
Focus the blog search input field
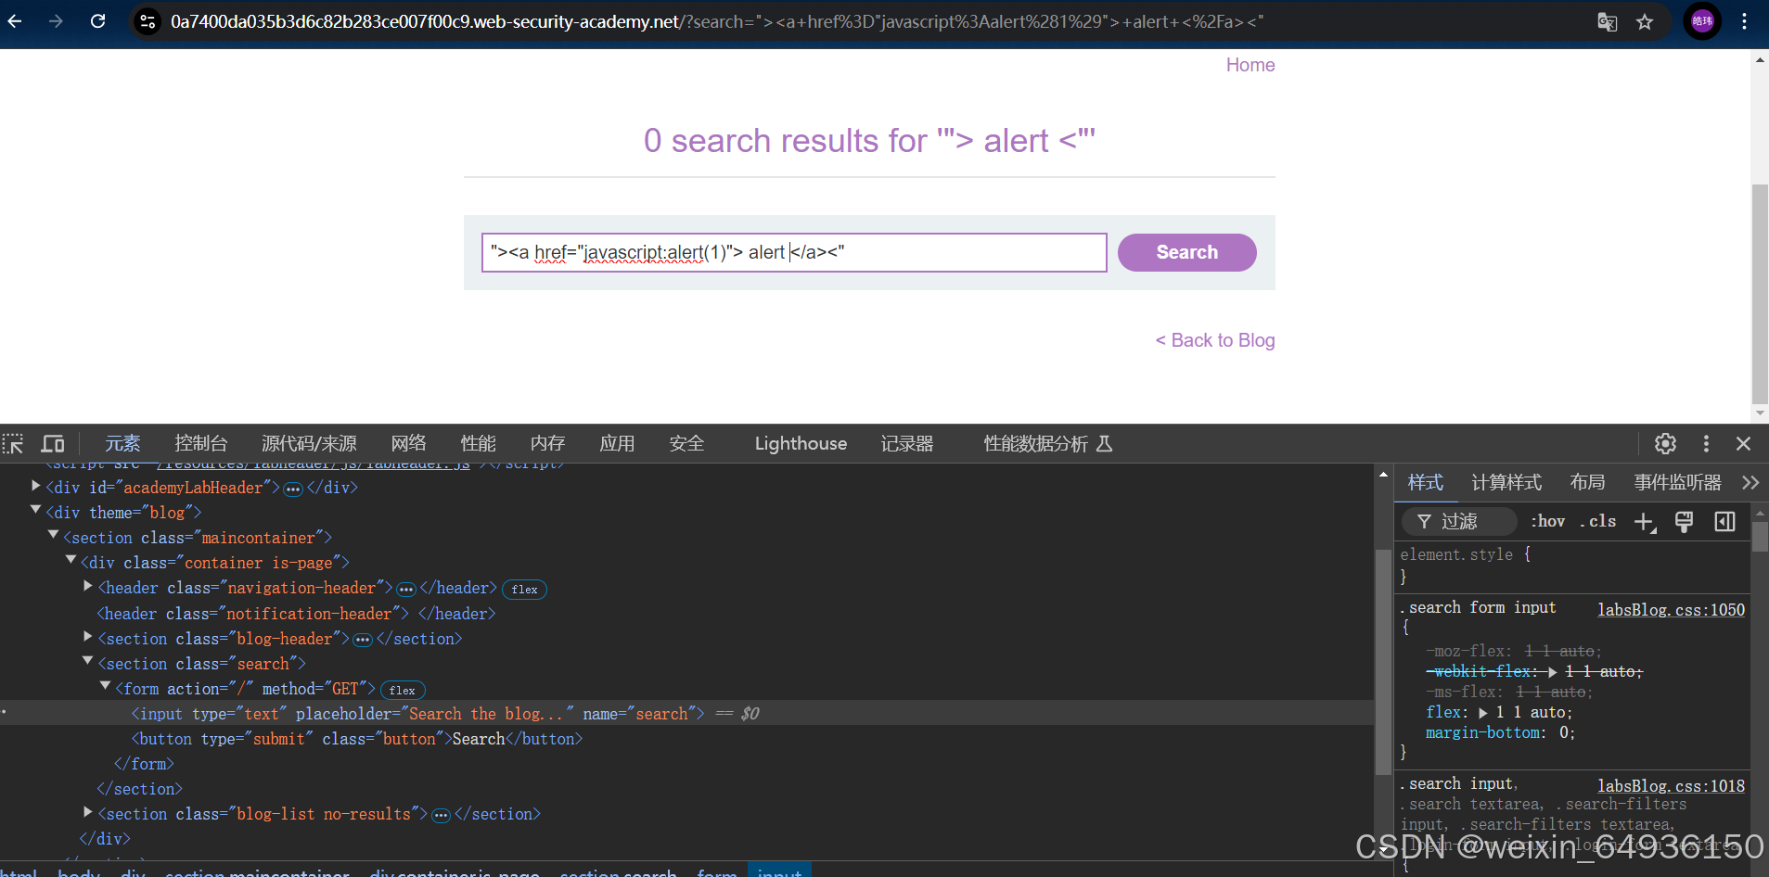(794, 252)
